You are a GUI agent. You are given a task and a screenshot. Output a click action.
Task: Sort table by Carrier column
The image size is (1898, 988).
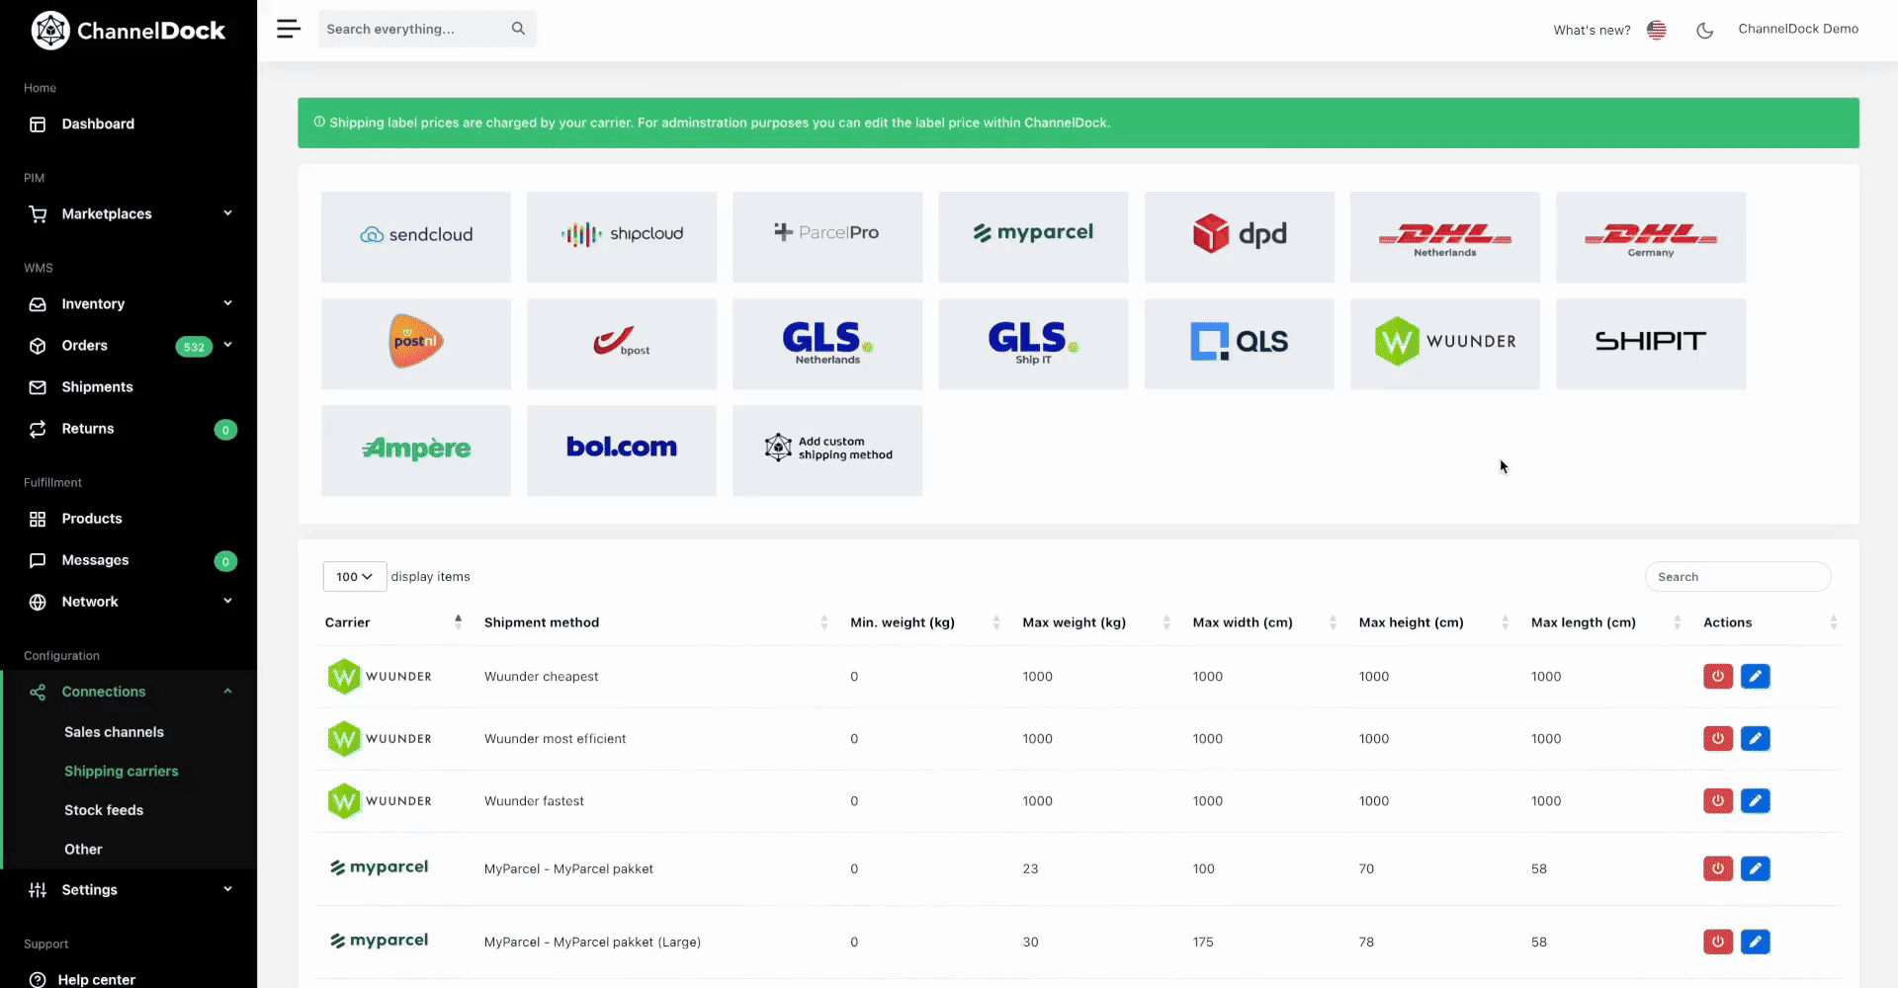393,622
